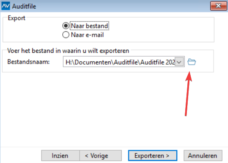Click the 'Voer het bestand in' group heading

(68, 51)
